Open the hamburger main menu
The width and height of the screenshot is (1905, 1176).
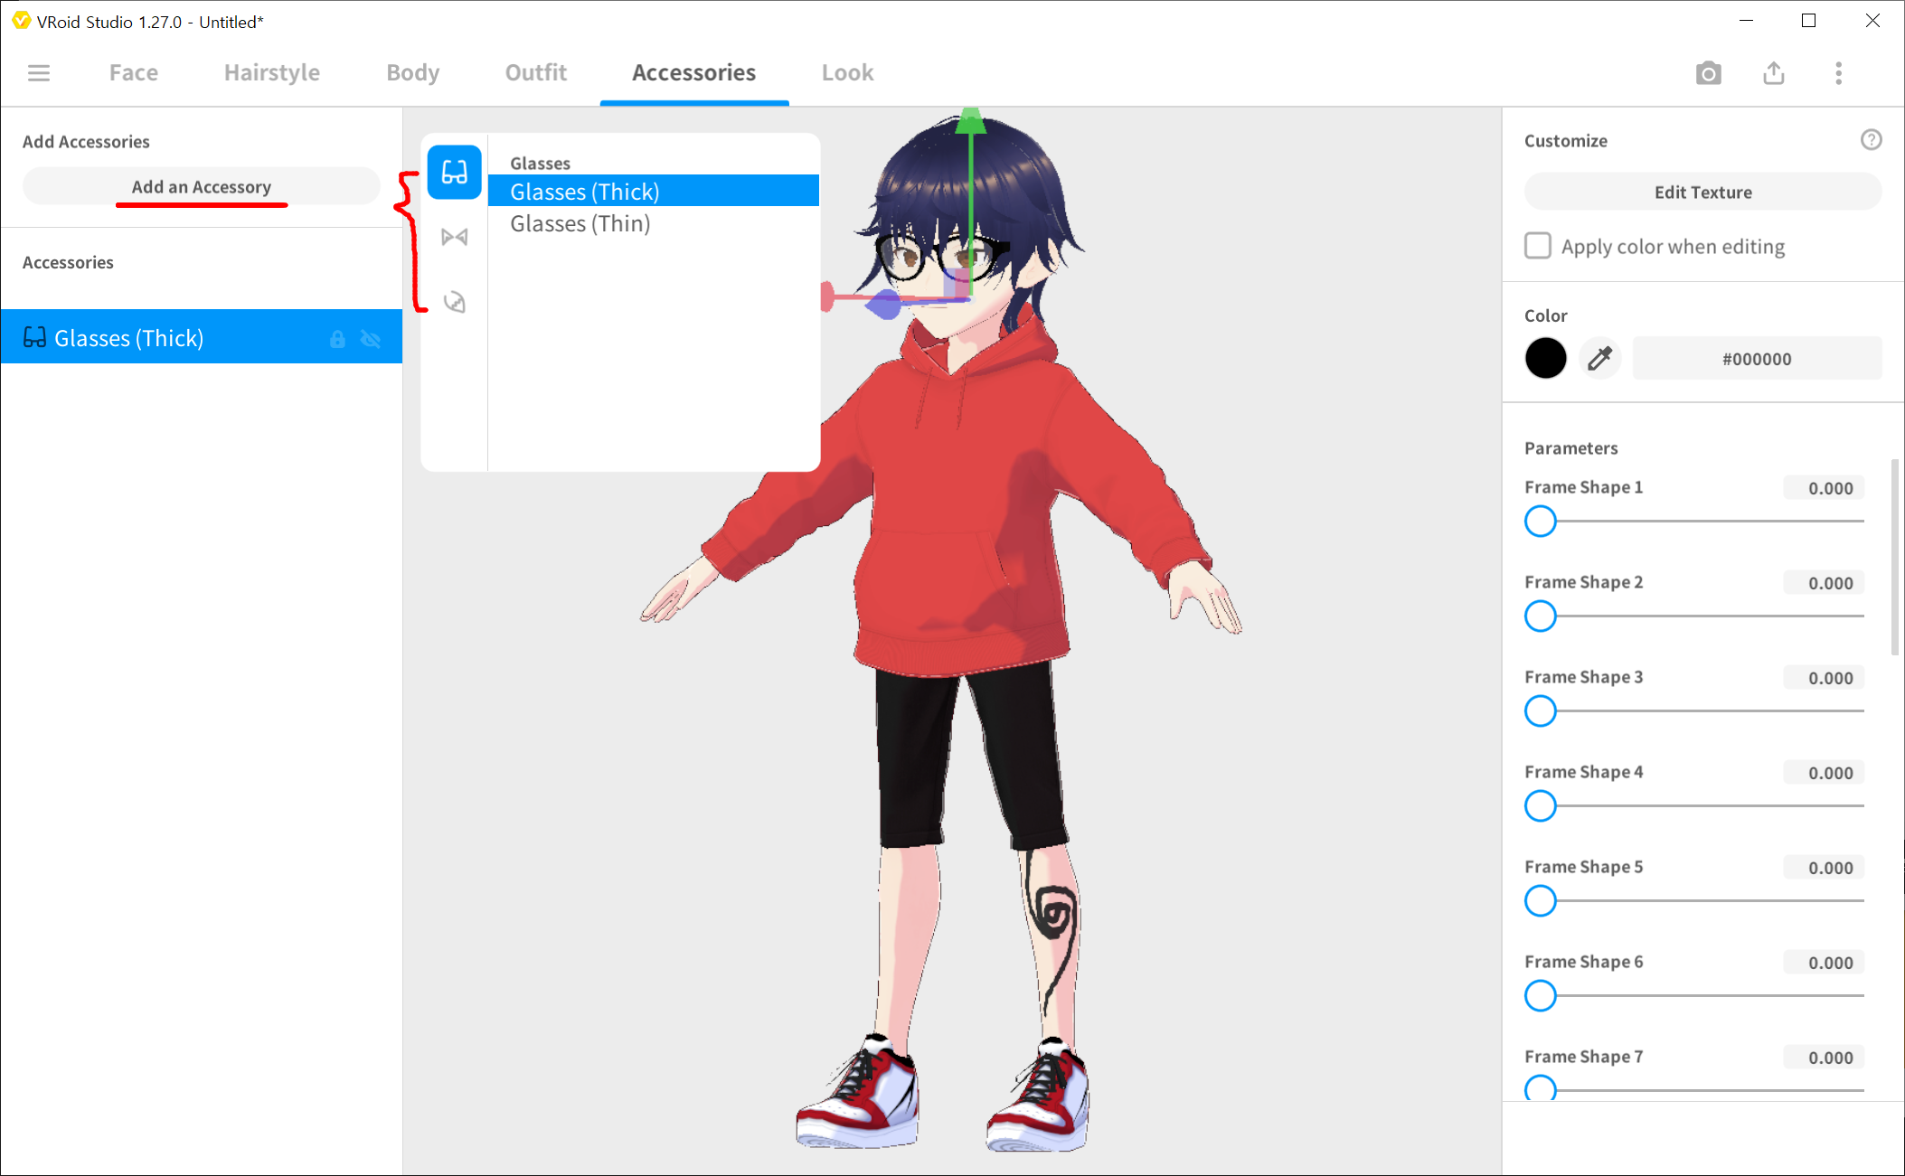(x=39, y=72)
